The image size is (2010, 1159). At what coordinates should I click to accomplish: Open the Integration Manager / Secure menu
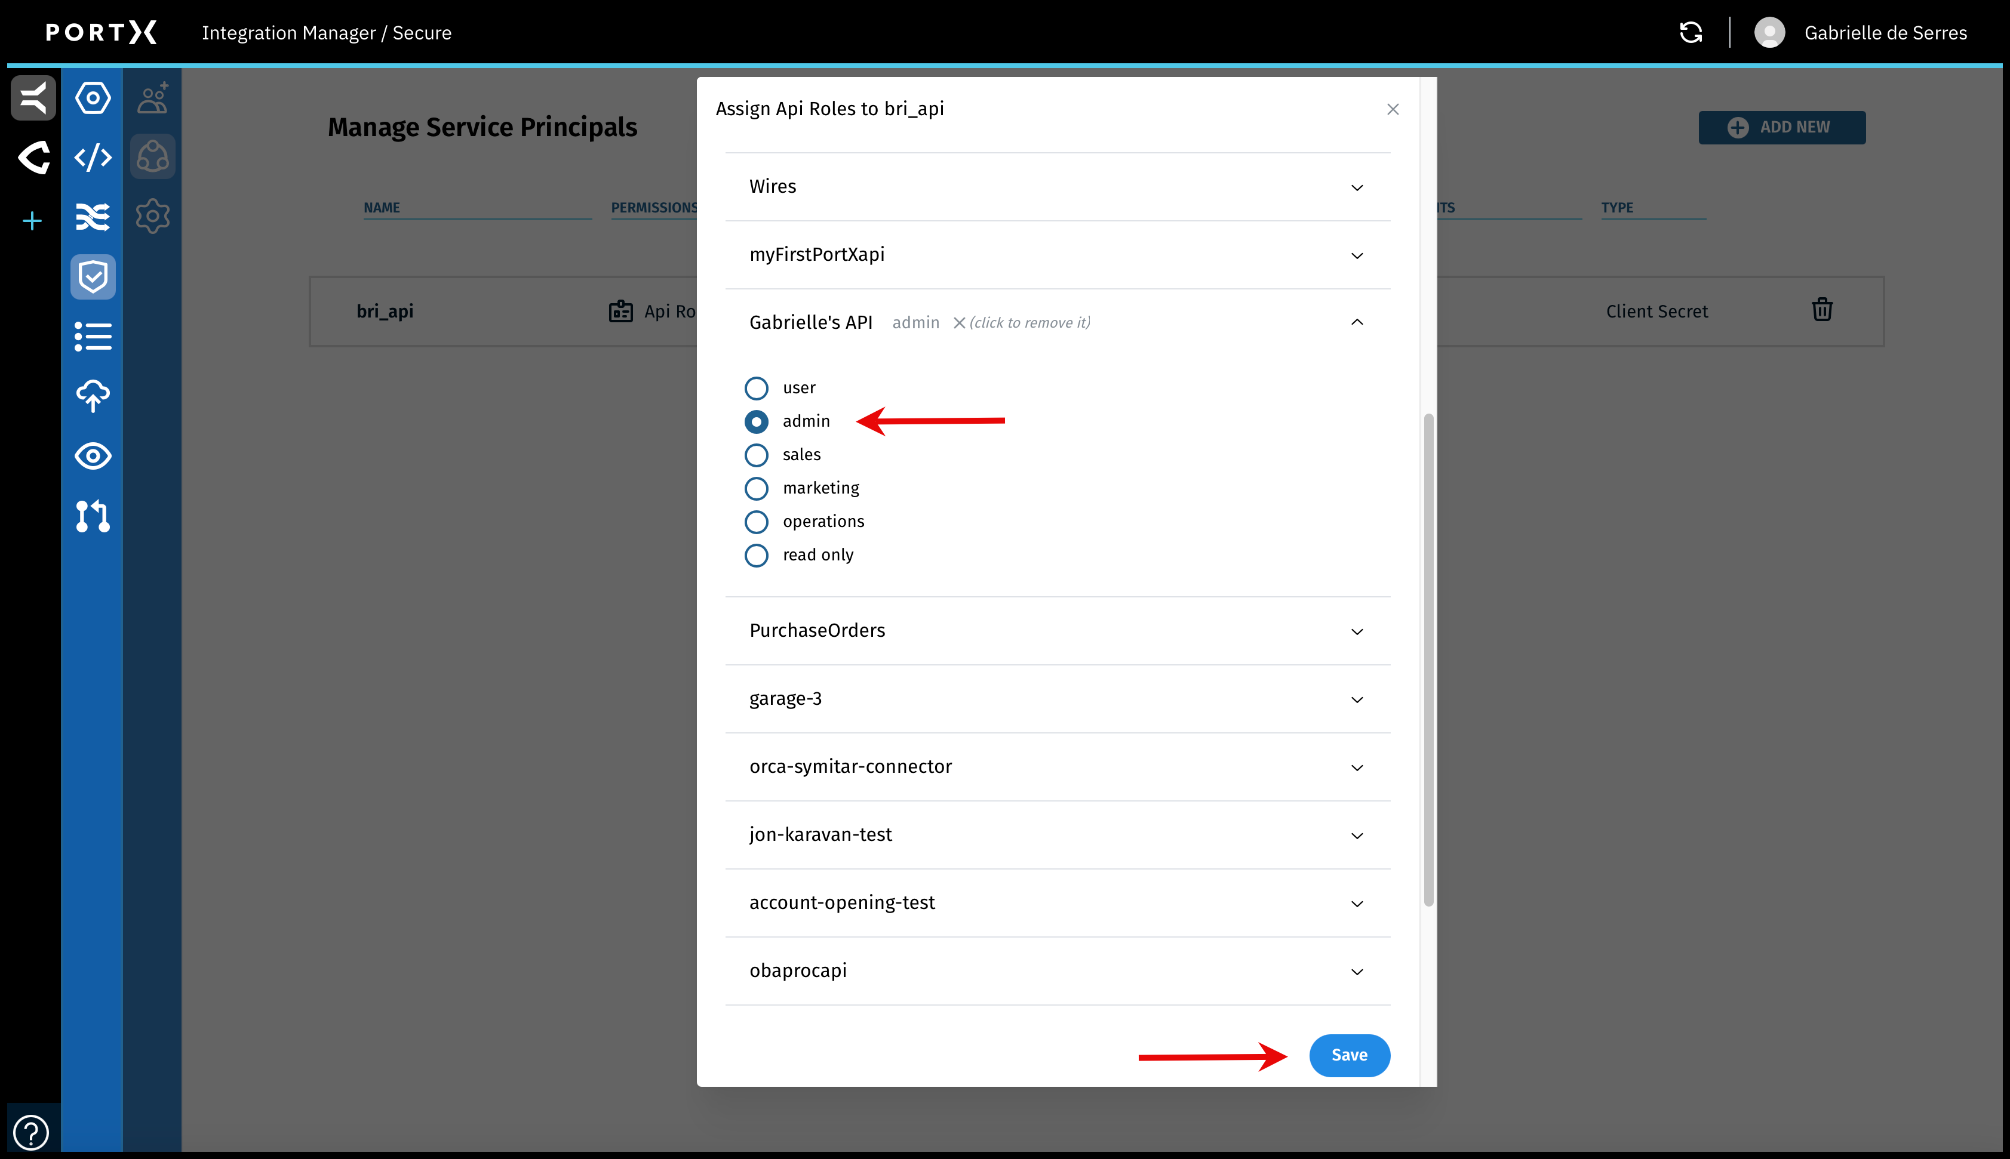point(327,33)
